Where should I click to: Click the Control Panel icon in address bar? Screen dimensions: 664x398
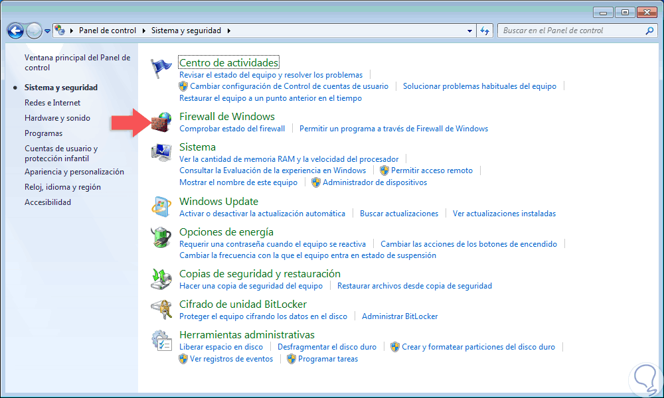60,31
